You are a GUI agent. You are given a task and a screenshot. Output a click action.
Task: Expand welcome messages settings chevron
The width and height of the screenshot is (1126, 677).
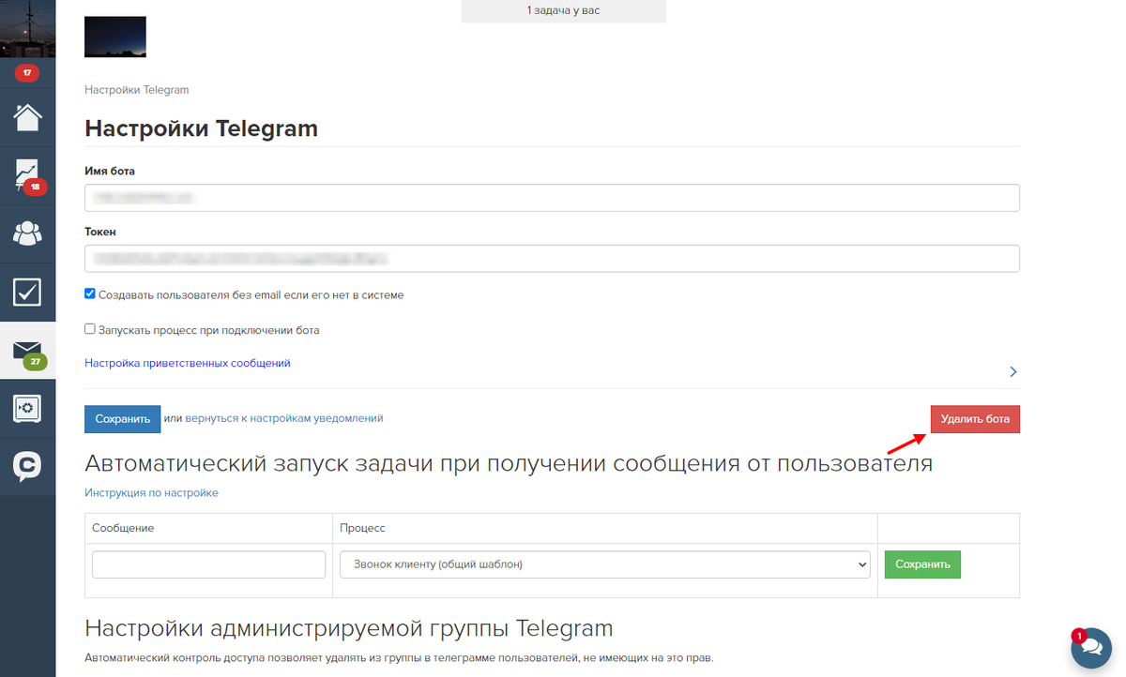point(1012,371)
